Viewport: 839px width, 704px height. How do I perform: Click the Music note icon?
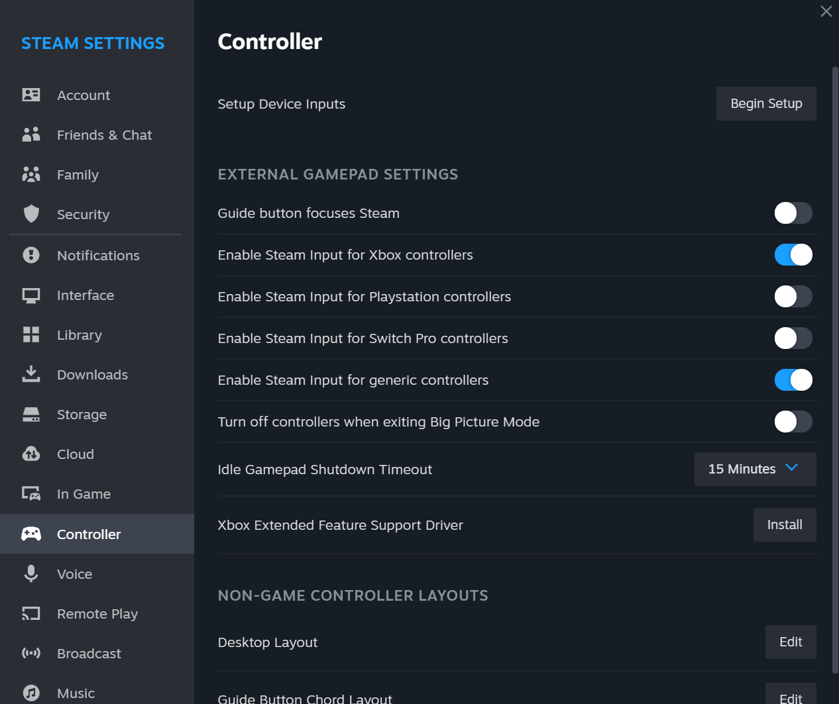(31, 693)
